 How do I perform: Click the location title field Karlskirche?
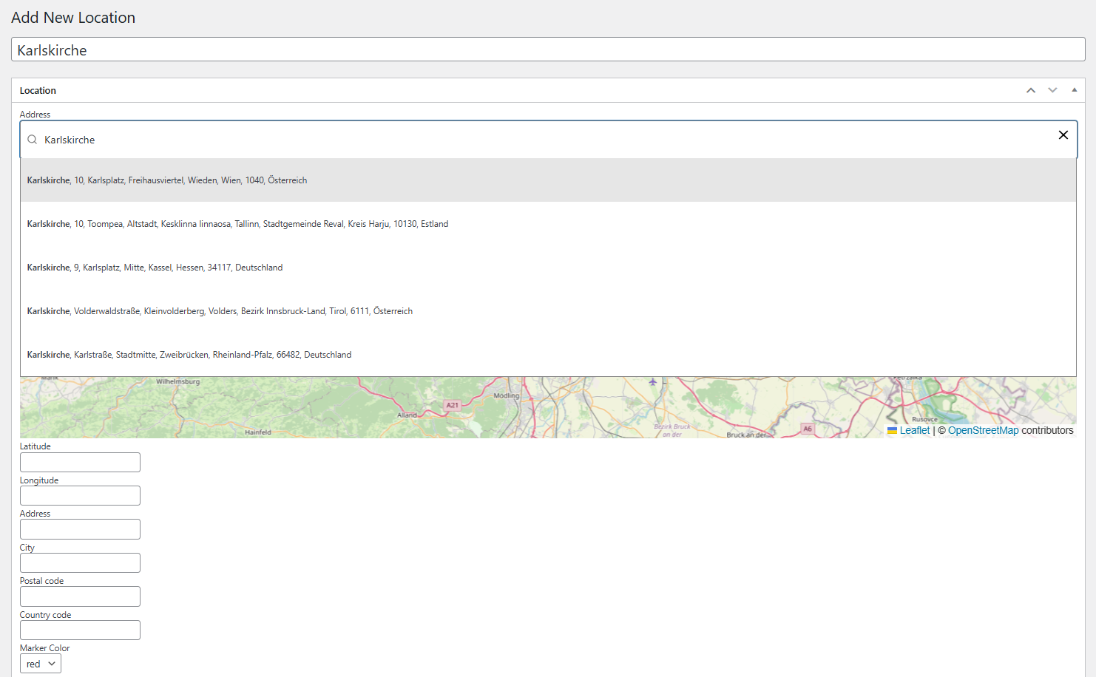[x=548, y=50]
